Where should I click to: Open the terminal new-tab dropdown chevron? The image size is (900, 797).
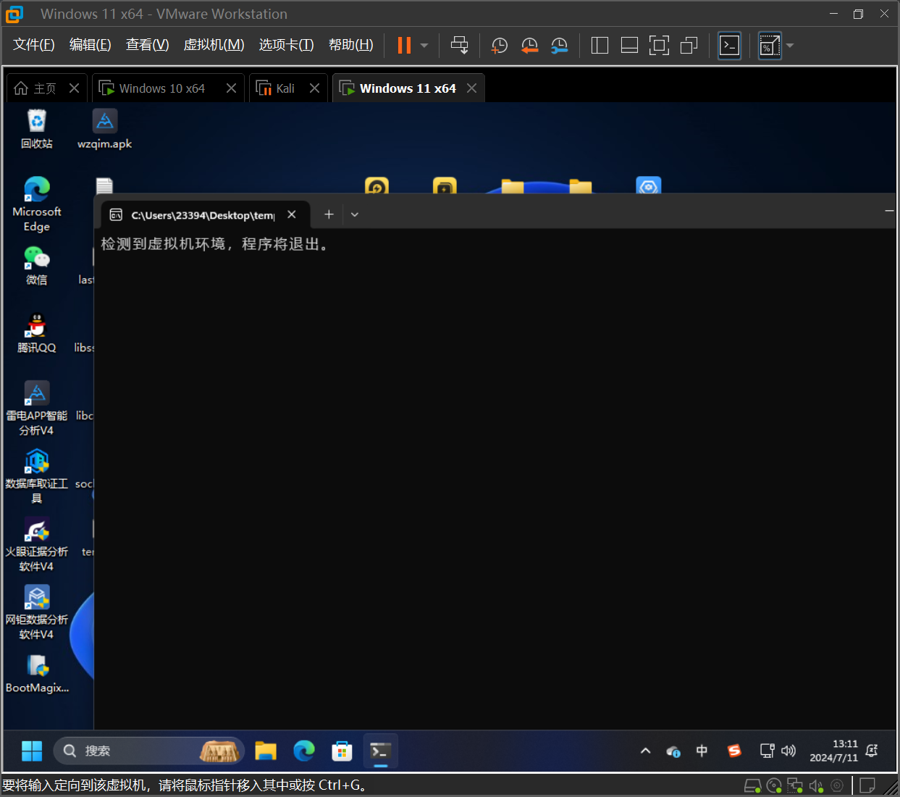(354, 214)
